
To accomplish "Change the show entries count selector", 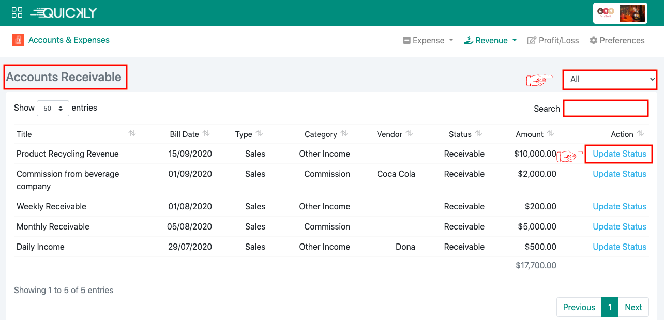I will 53,108.
